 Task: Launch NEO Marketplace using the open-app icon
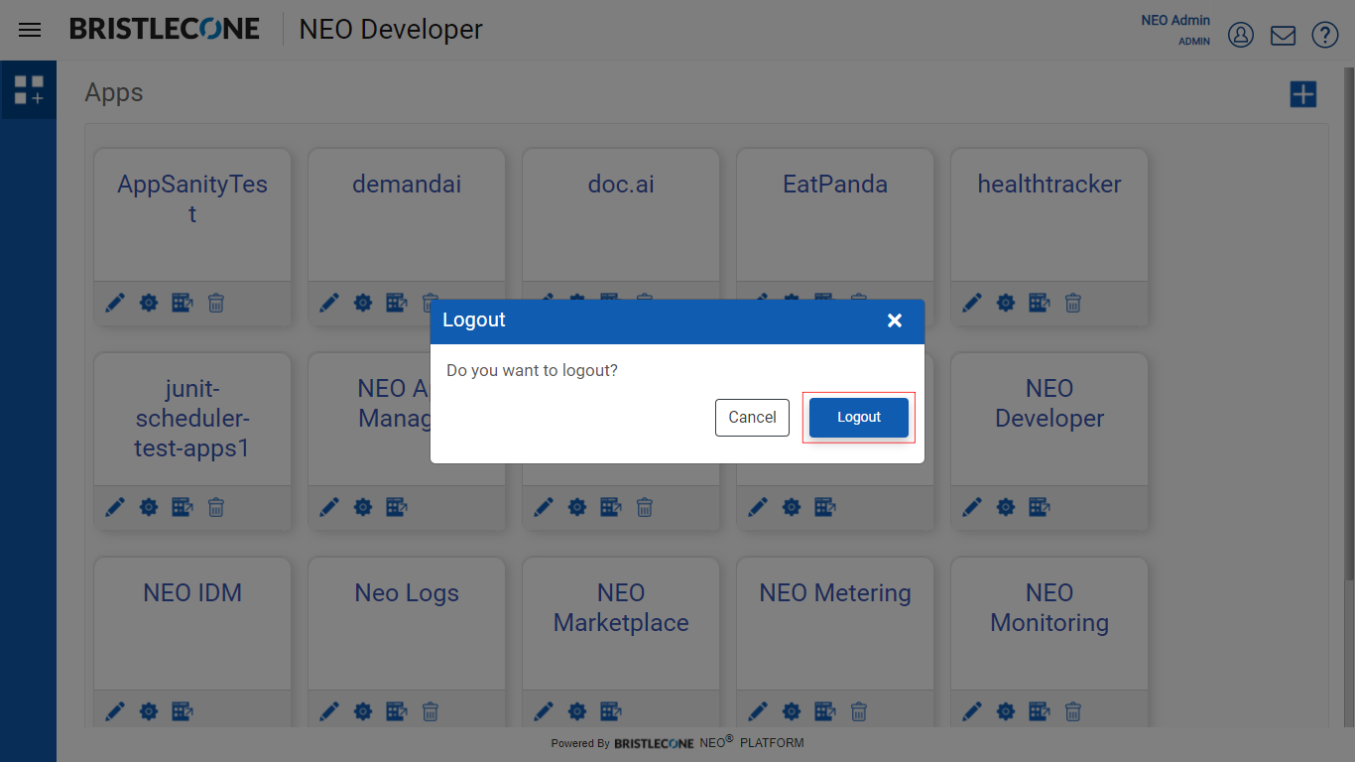611,711
